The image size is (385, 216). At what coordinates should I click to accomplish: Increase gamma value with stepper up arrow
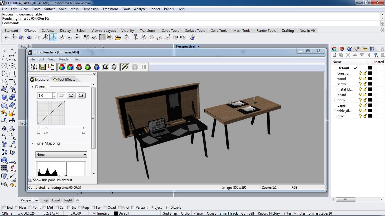pyautogui.click(x=54, y=94)
